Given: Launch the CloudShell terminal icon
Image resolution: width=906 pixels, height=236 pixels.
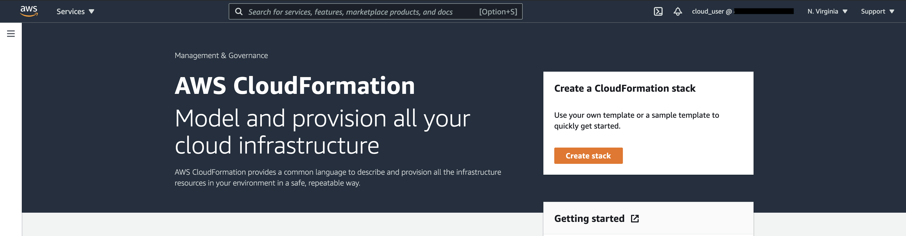Looking at the screenshot, I should (658, 12).
